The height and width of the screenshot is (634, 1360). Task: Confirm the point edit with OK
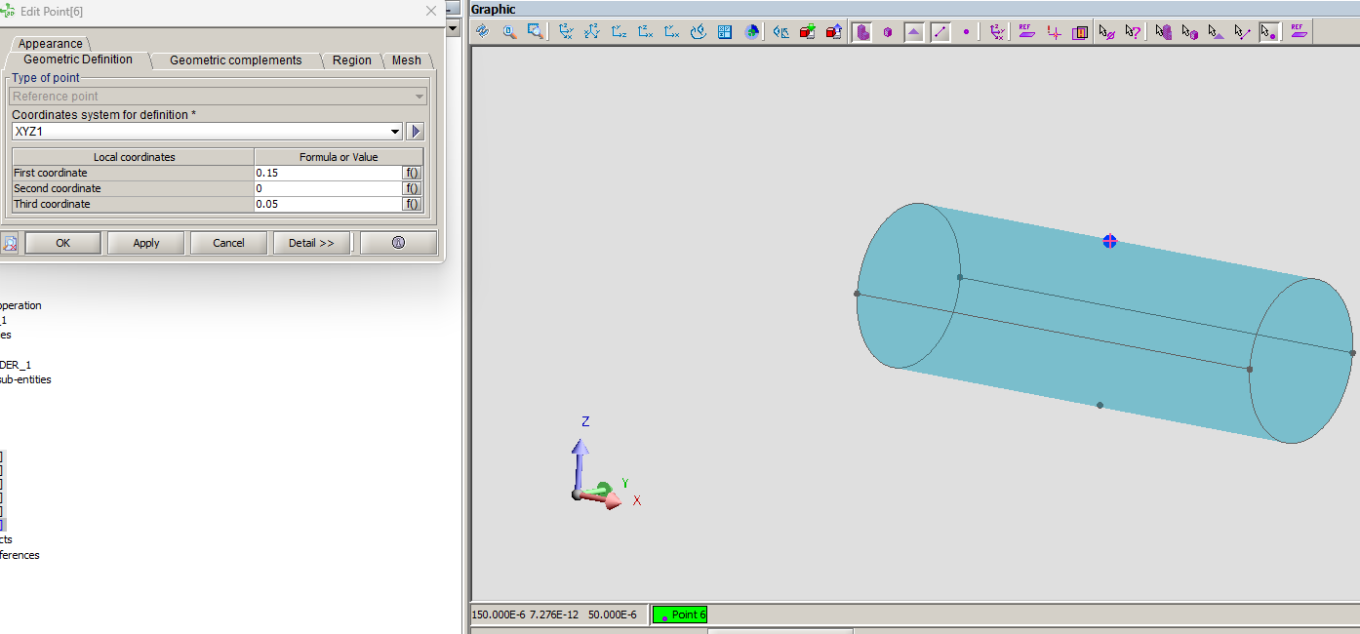click(63, 243)
